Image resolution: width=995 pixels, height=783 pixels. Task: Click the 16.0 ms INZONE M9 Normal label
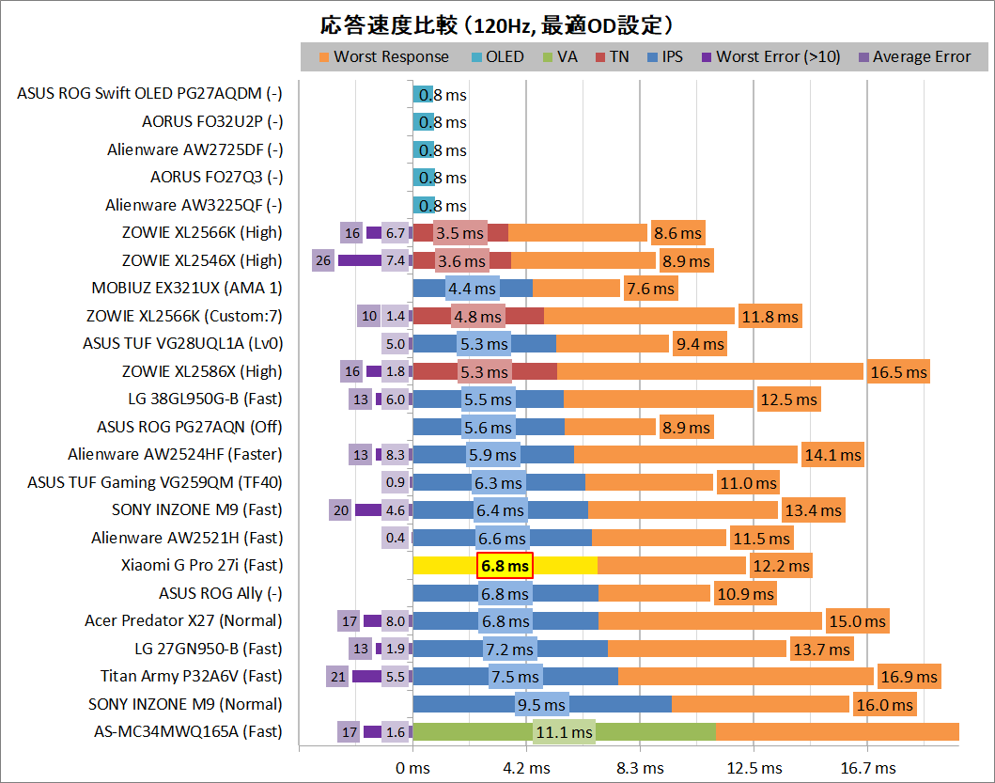884,705
